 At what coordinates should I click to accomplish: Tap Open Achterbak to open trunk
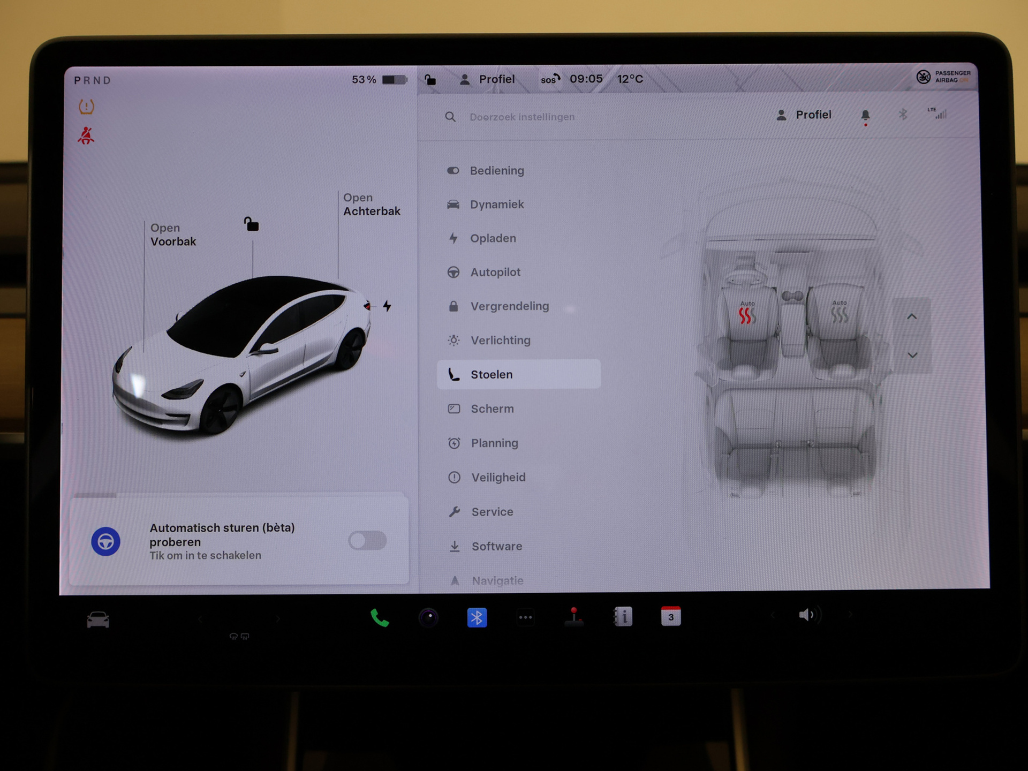point(371,205)
